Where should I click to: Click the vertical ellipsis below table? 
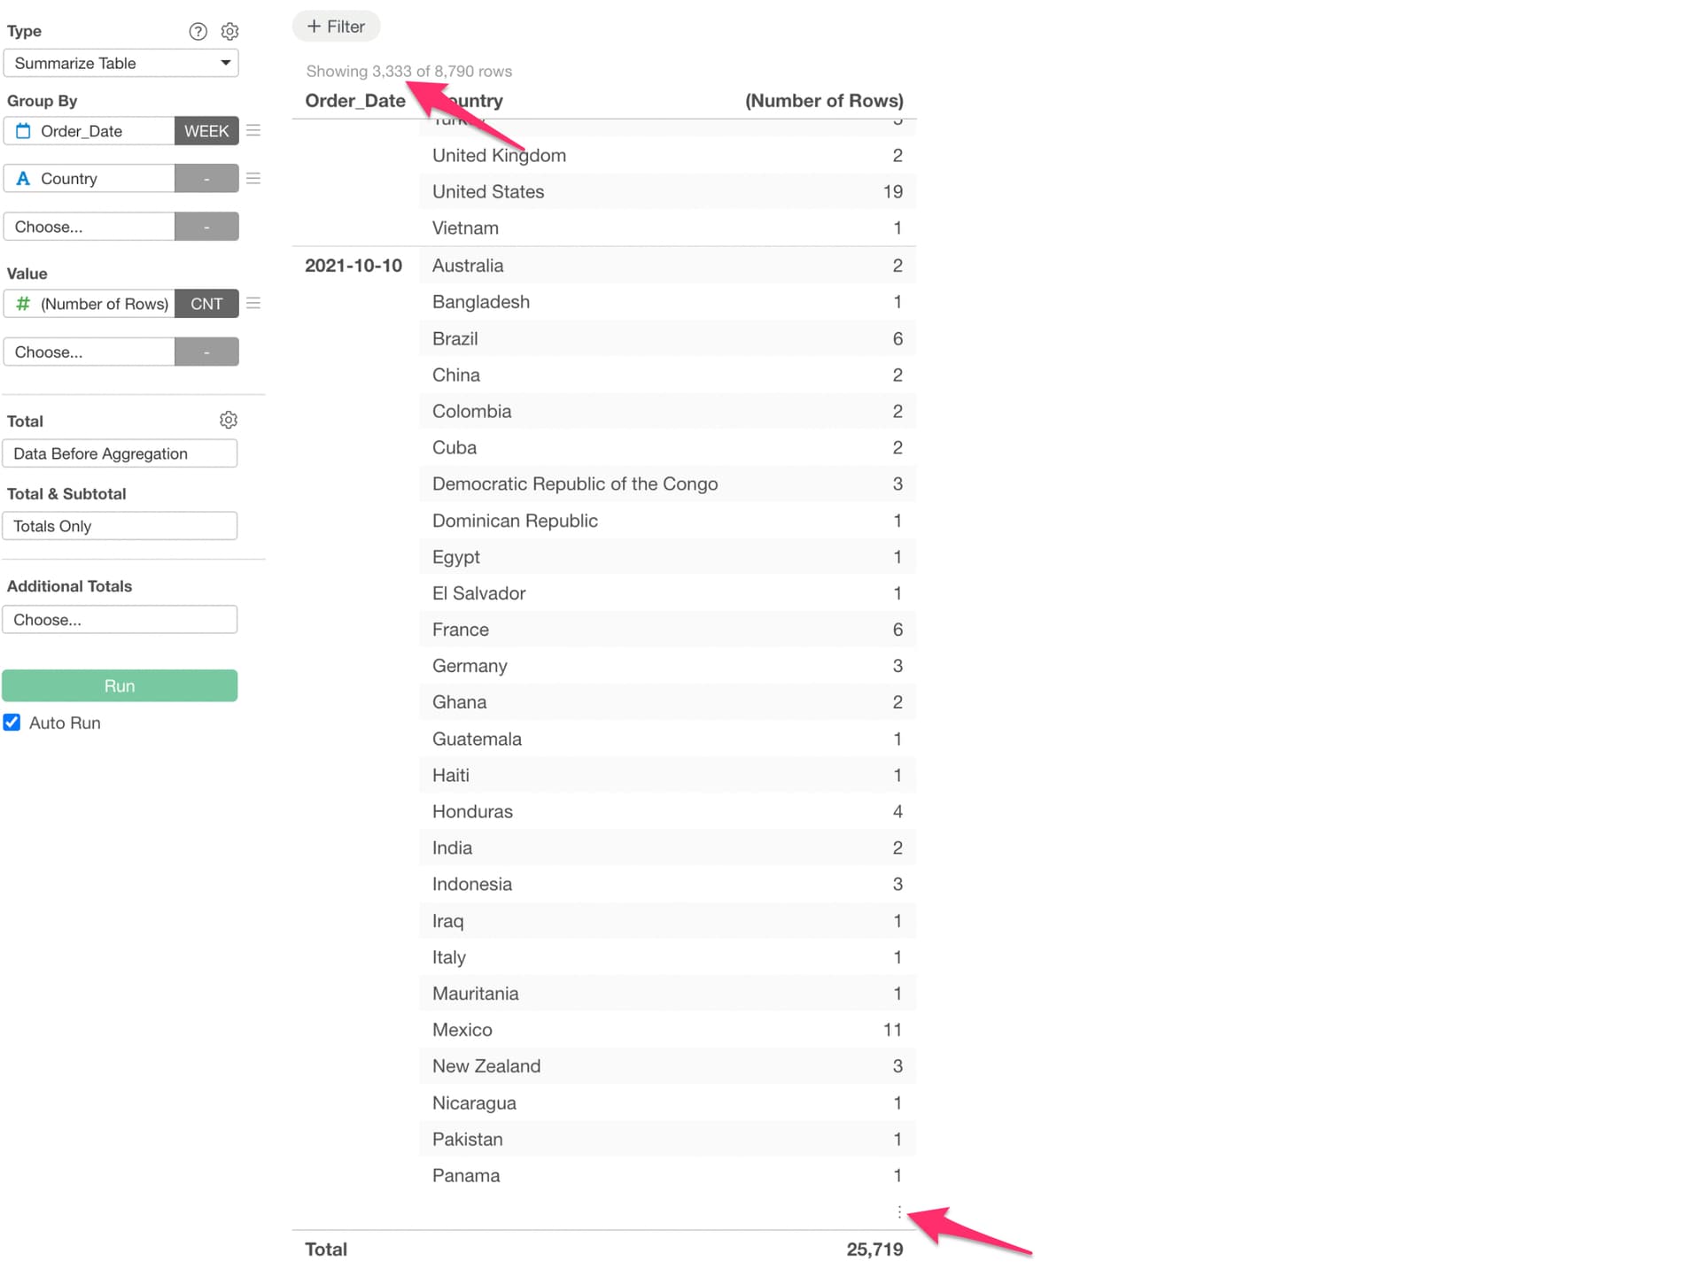click(899, 1211)
